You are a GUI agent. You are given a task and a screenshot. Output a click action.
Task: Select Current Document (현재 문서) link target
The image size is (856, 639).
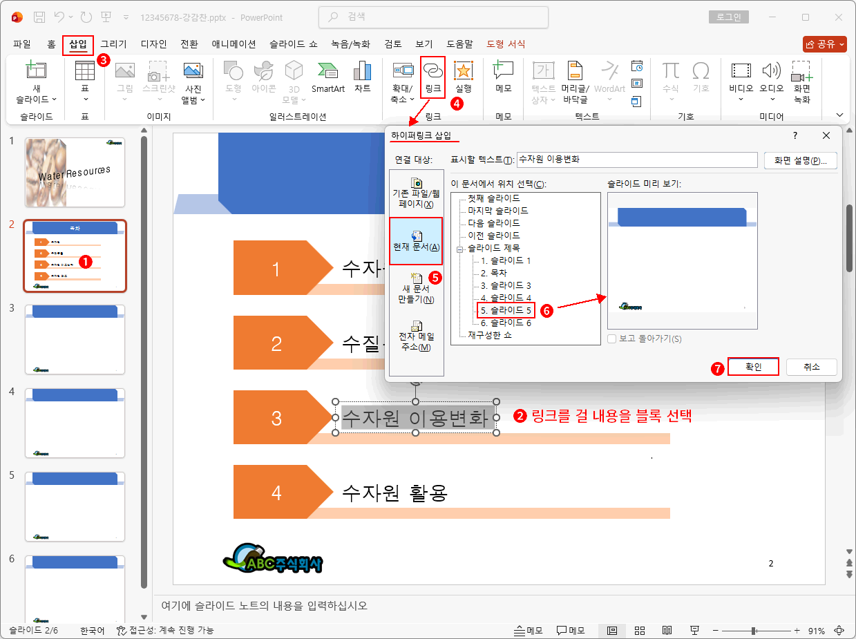click(416, 240)
